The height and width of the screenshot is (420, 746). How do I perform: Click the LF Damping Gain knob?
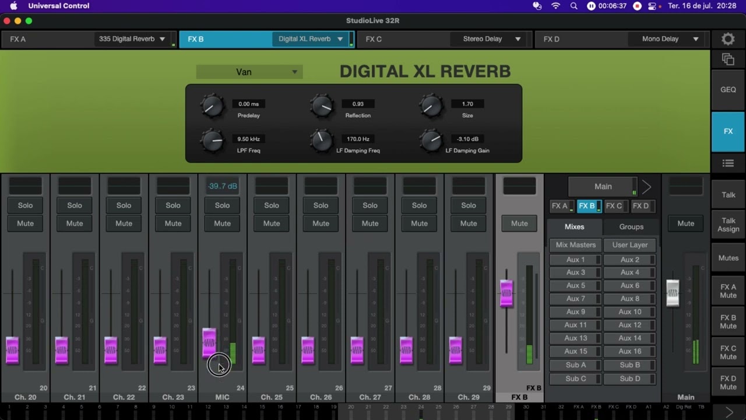pos(431,141)
